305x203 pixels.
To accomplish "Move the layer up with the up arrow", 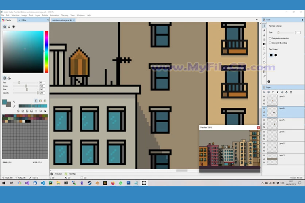I will pyautogui.click(x=273, y=92).
